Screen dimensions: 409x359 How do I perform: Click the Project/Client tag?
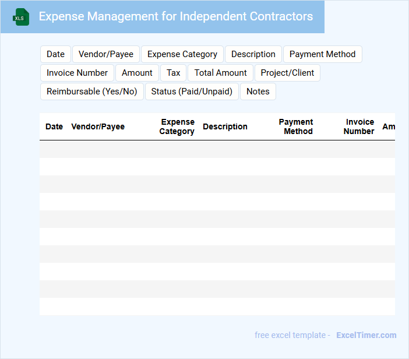(x=287, y=73)
